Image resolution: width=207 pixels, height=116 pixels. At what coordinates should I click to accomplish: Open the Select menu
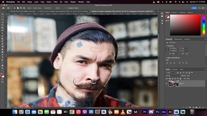[49, 2]
